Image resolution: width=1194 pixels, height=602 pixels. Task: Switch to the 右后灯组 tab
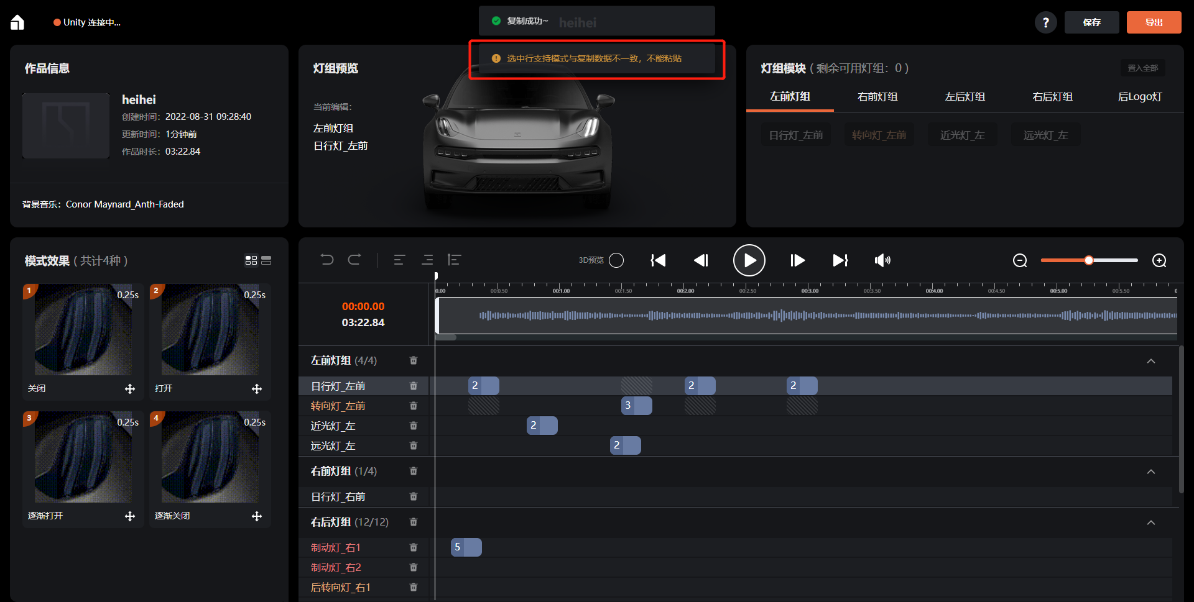tap(1052, 96)
